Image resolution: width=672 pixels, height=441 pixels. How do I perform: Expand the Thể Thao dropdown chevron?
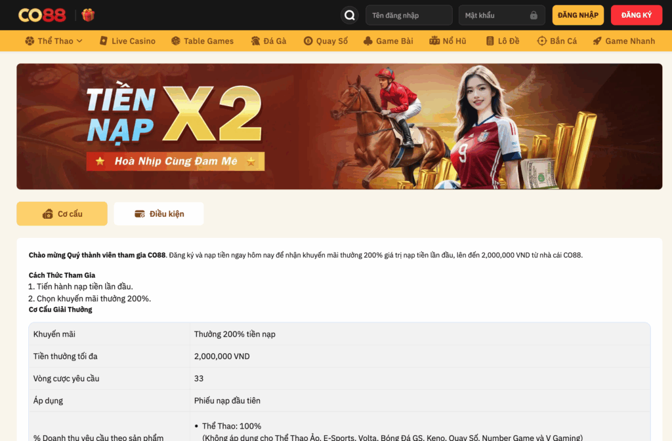[79, 41]
